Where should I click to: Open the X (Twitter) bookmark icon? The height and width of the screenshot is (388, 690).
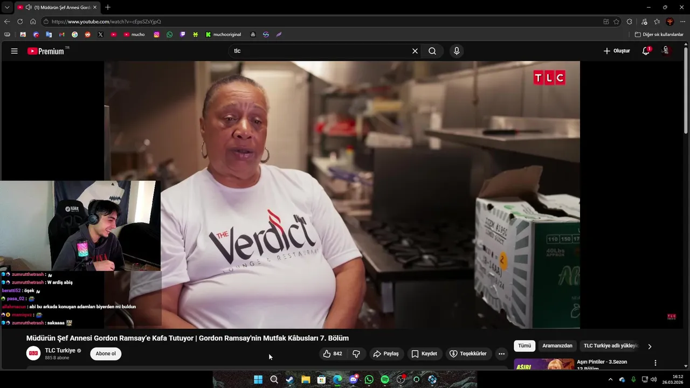click(100, 34)
